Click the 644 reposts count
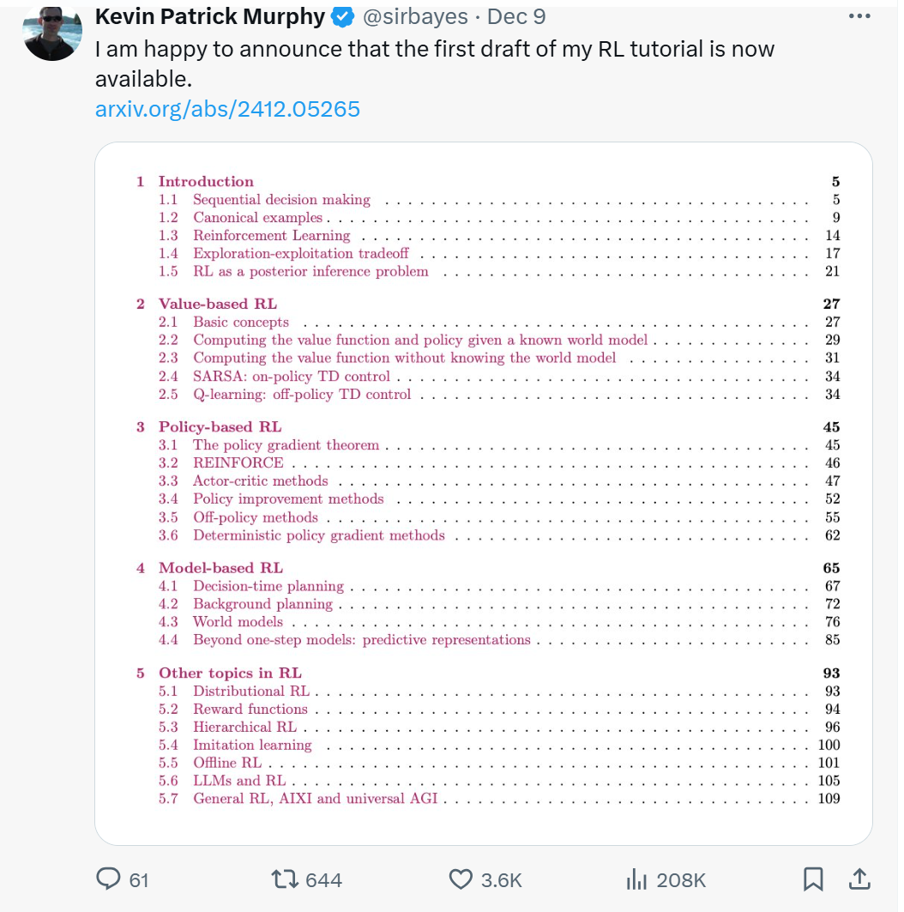Viewport: 904px width, 912px height. pos(324,880)
